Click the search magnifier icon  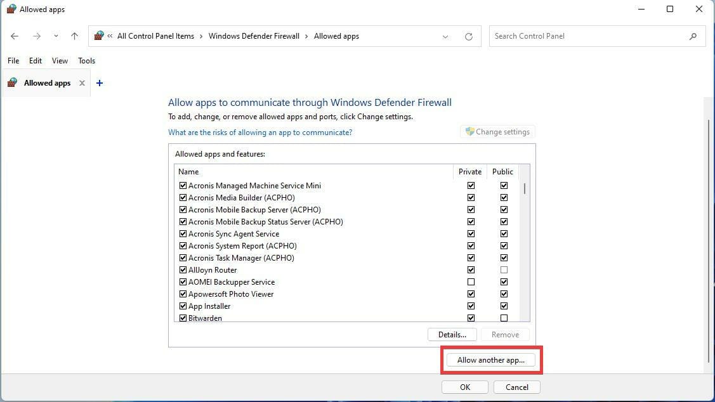[693, 36]
